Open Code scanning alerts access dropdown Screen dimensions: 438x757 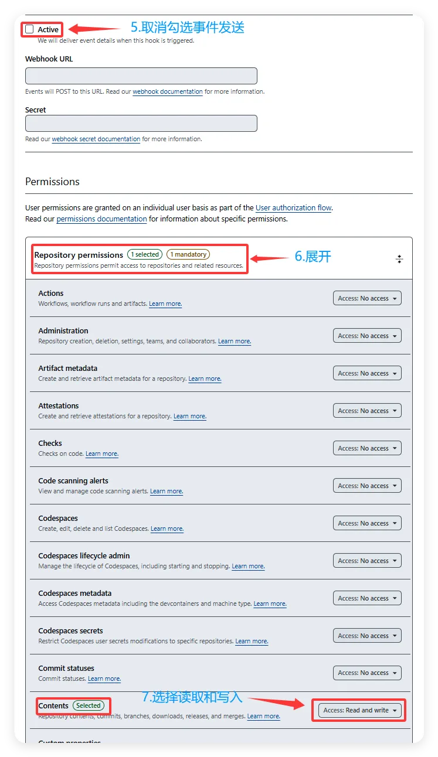pyautogui.click(x=367, y=486)
